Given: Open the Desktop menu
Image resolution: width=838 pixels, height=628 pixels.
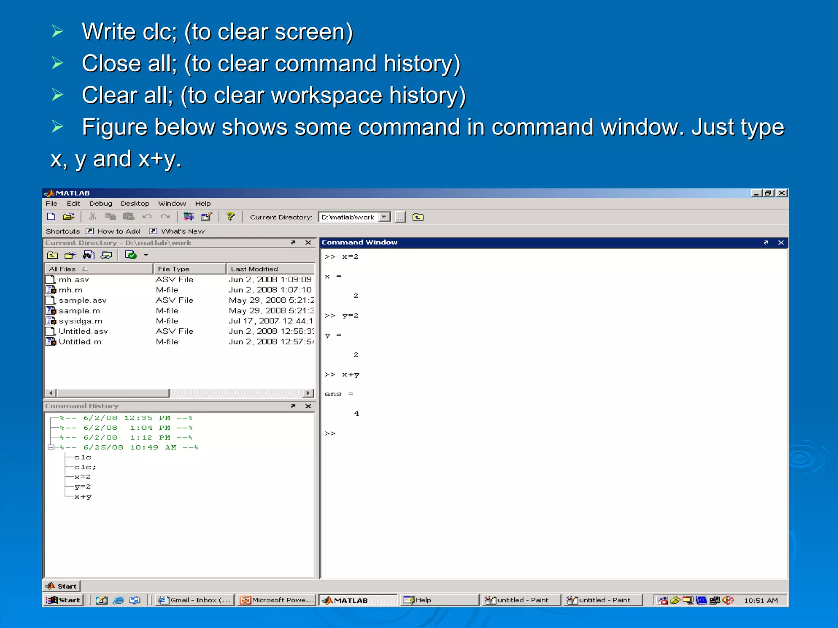Looking at the screenshot, I should coord(135,204).
